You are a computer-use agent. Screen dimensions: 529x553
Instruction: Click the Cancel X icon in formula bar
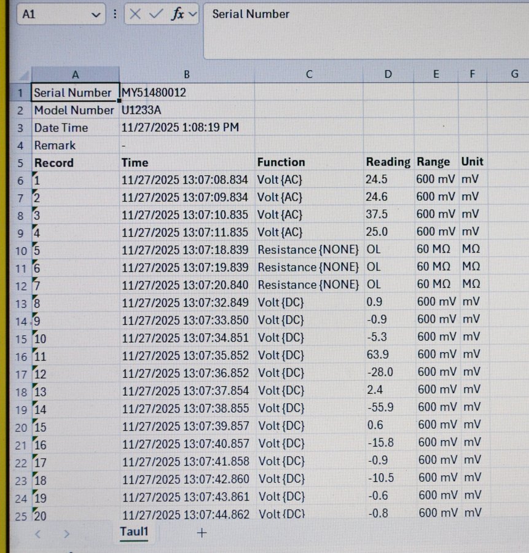(x=136, y=14)
